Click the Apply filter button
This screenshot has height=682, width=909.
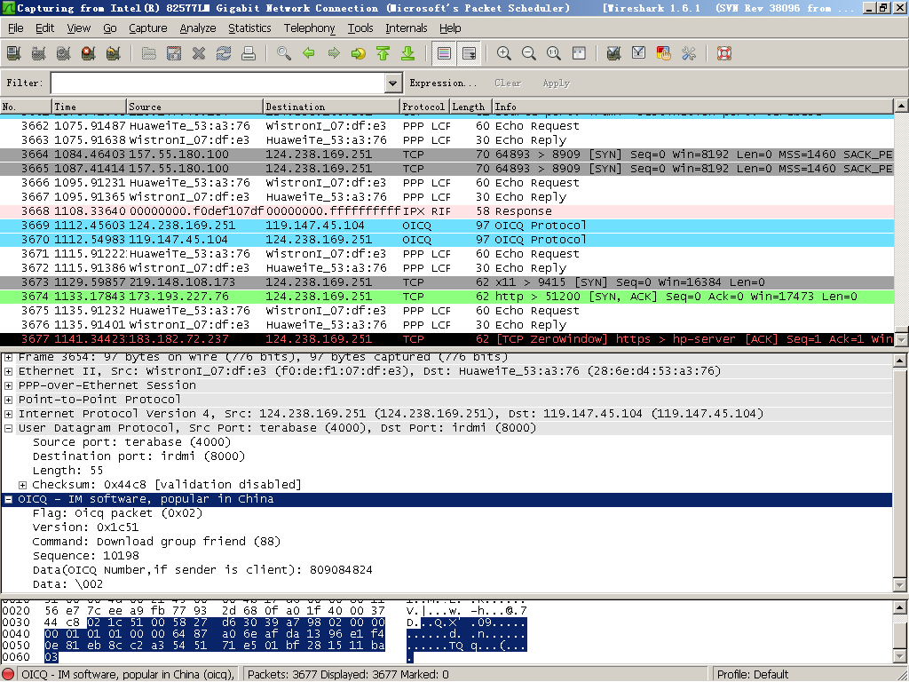(x=556, y=83)
